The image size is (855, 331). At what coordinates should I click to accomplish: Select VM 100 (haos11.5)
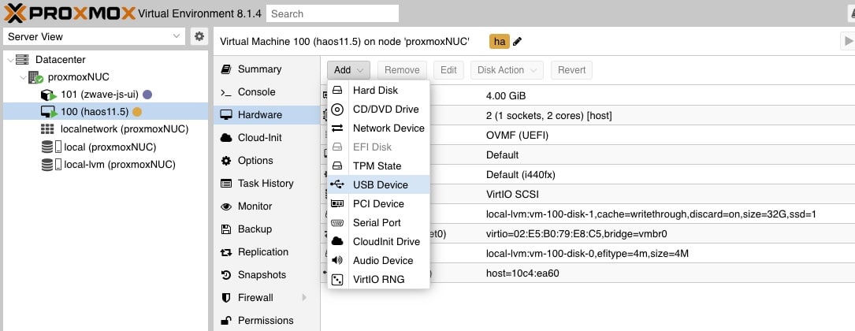pyautogui.click(x=95, y=112)
